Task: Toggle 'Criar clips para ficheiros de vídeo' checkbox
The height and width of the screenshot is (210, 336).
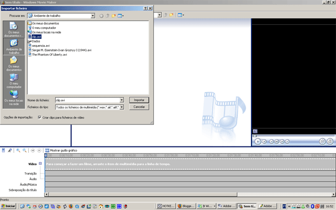Action: pos(39,118)
